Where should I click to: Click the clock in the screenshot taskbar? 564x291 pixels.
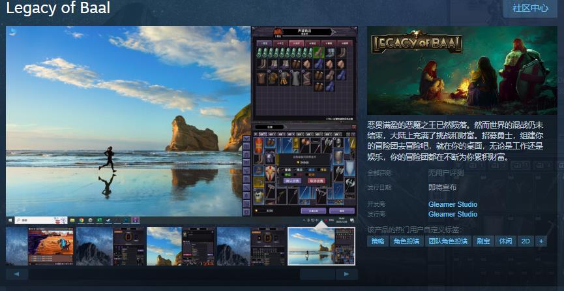pos(342,219)
